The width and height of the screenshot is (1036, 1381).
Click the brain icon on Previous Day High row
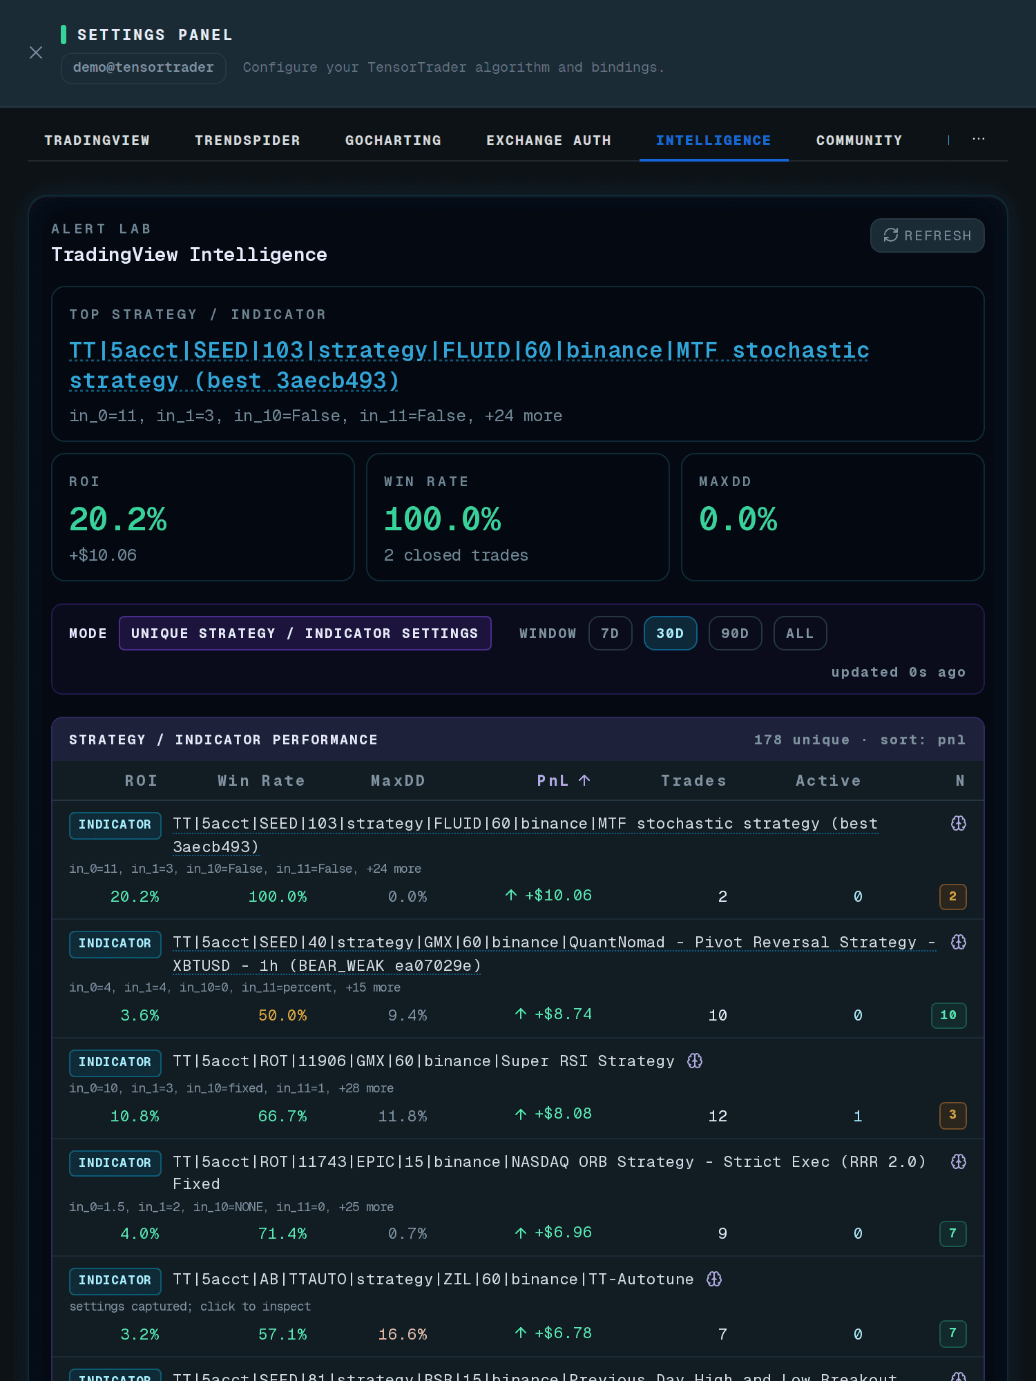(959, 1376)
